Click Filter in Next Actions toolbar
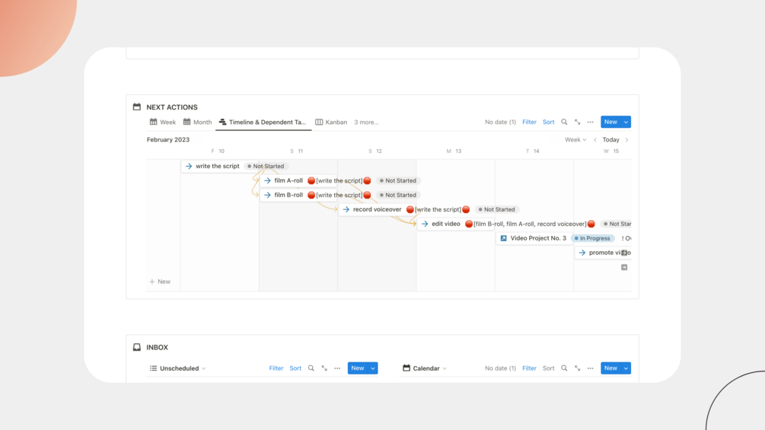This screenshot has height=430, width=765. click(529, 122)
